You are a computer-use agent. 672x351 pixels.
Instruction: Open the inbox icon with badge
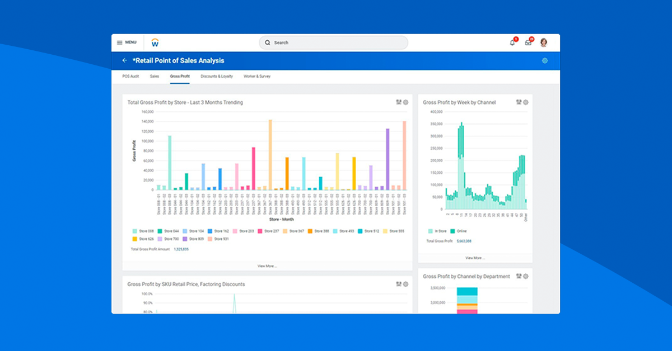coord(528,42)
